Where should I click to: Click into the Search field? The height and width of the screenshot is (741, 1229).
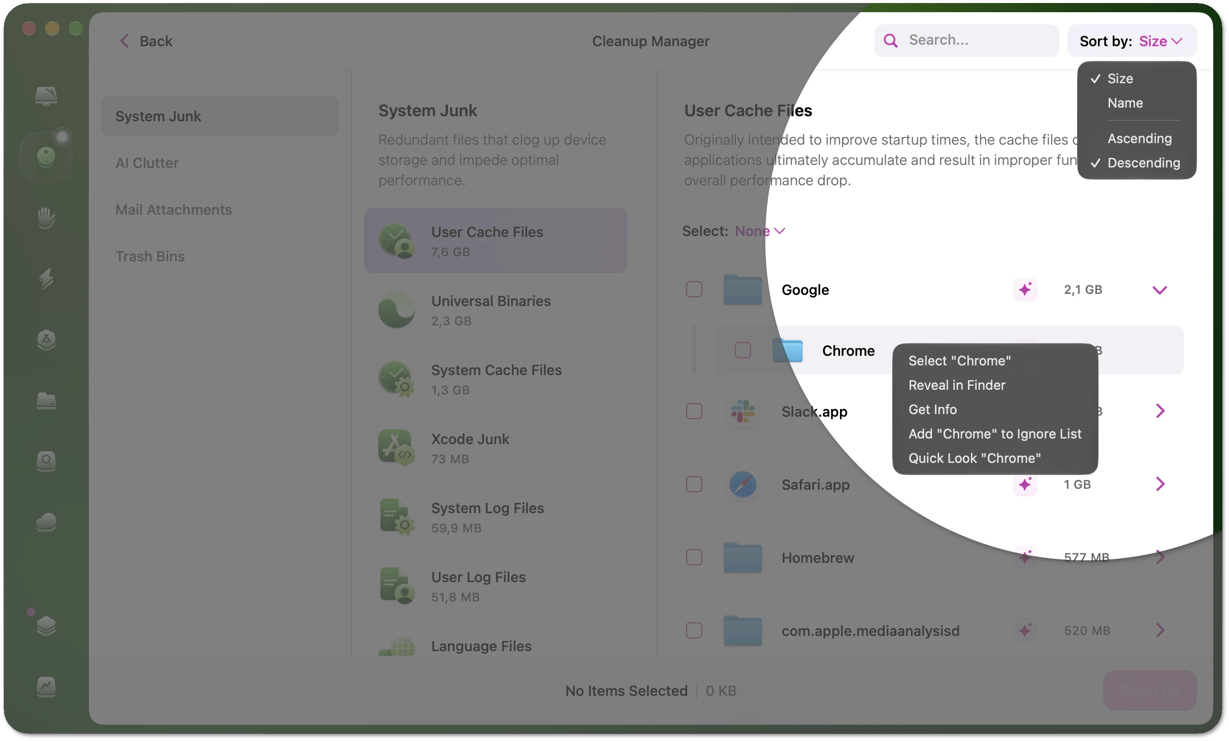point(966,41)
